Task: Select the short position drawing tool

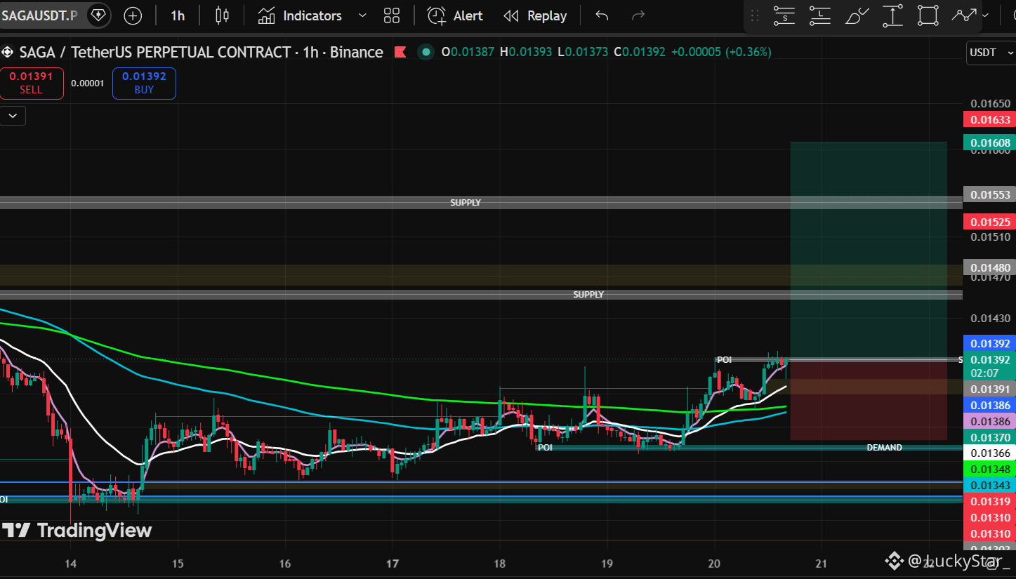Action: 784,15
